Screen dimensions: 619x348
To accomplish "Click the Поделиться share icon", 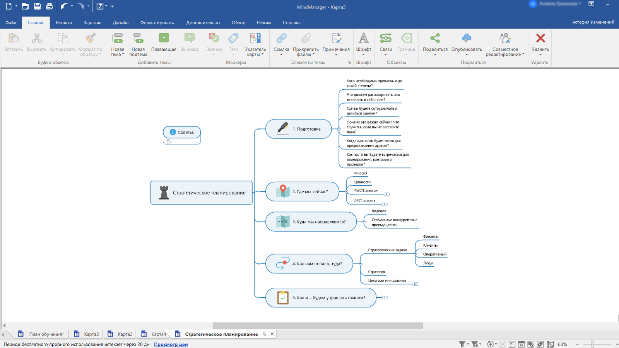I will point(435,39).
